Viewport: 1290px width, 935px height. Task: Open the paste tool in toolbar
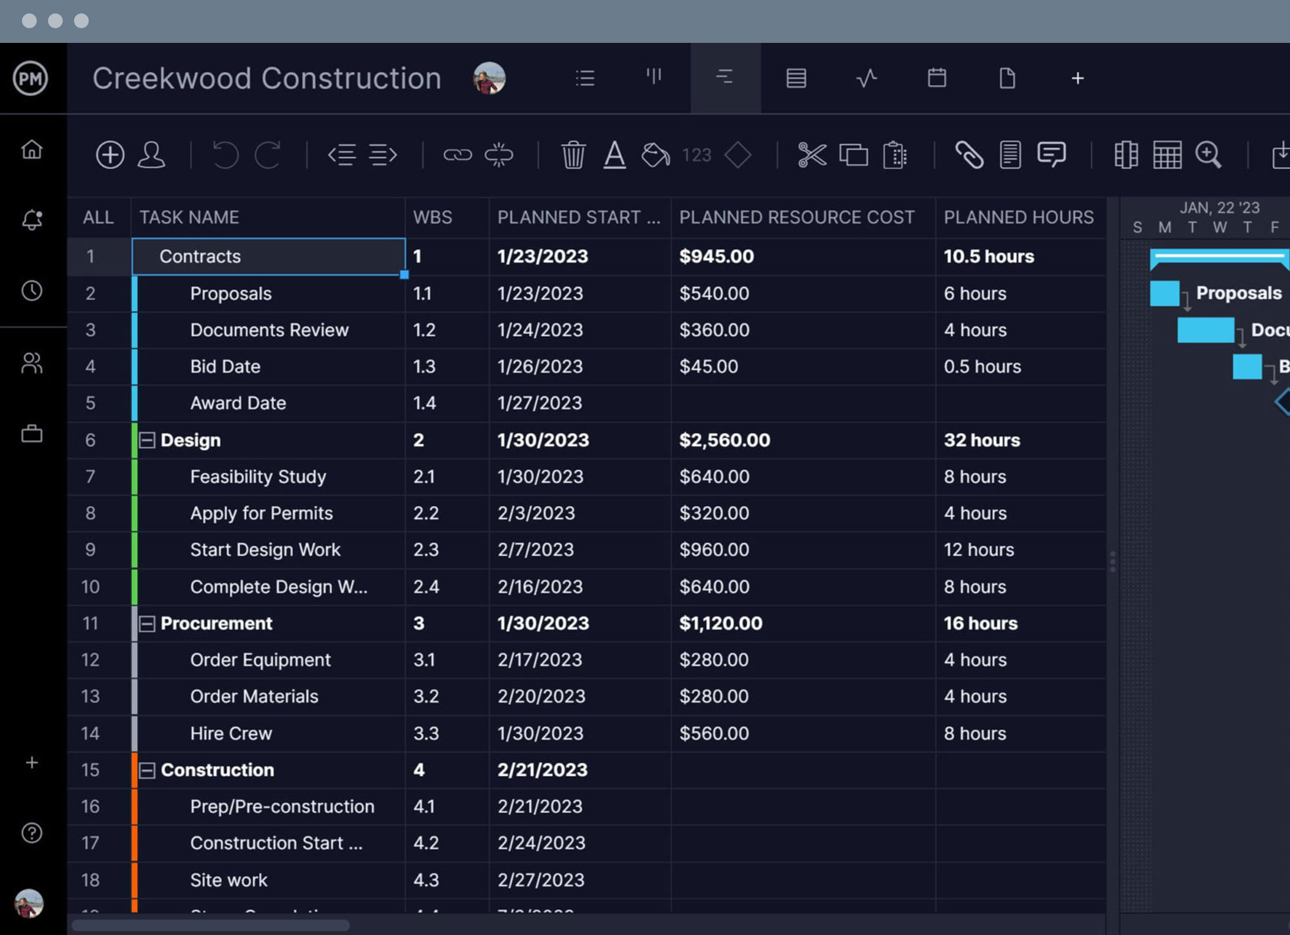(x=894, y=156)
